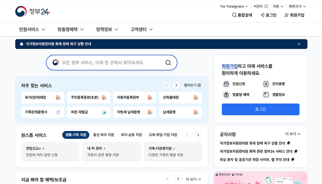Click the document icon on 토지(임야)대장

click(58, 98)
